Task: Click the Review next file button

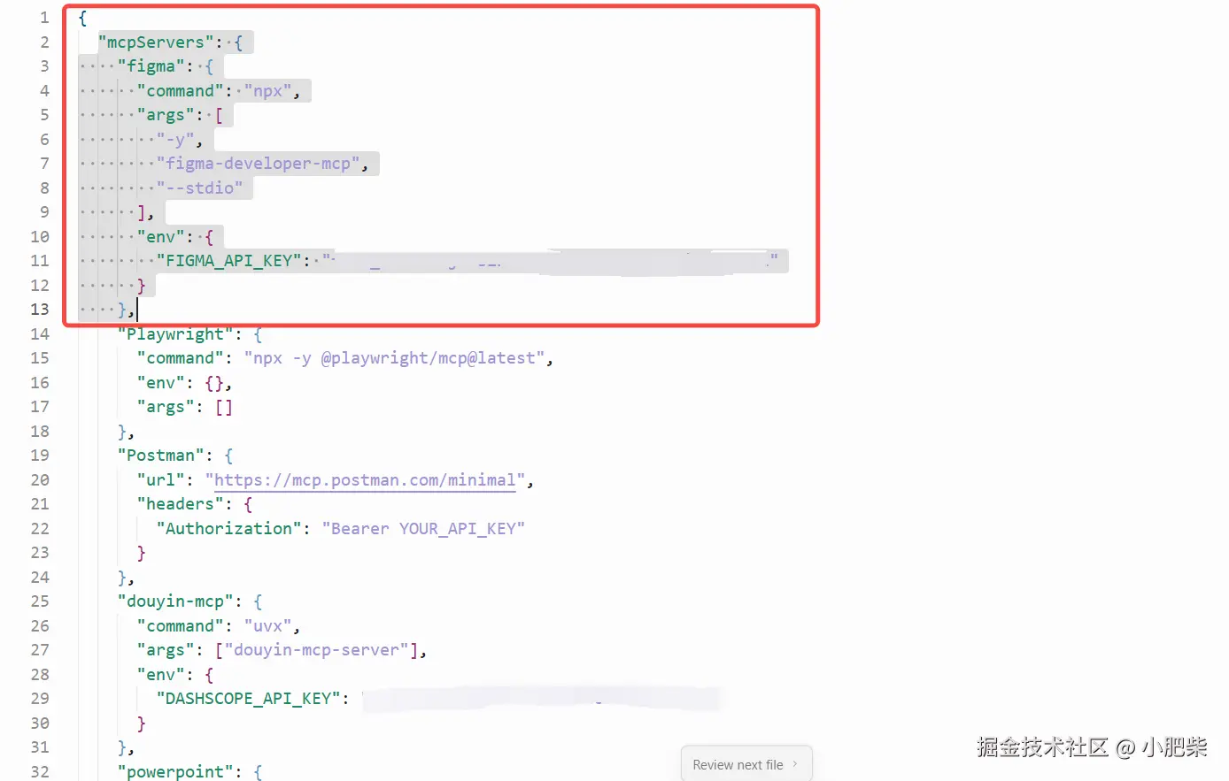Action: (746, 764)
